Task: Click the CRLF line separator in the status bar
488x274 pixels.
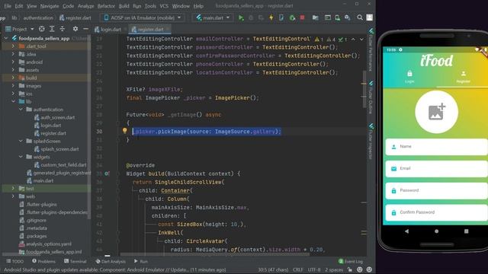Action: point(298,269)
